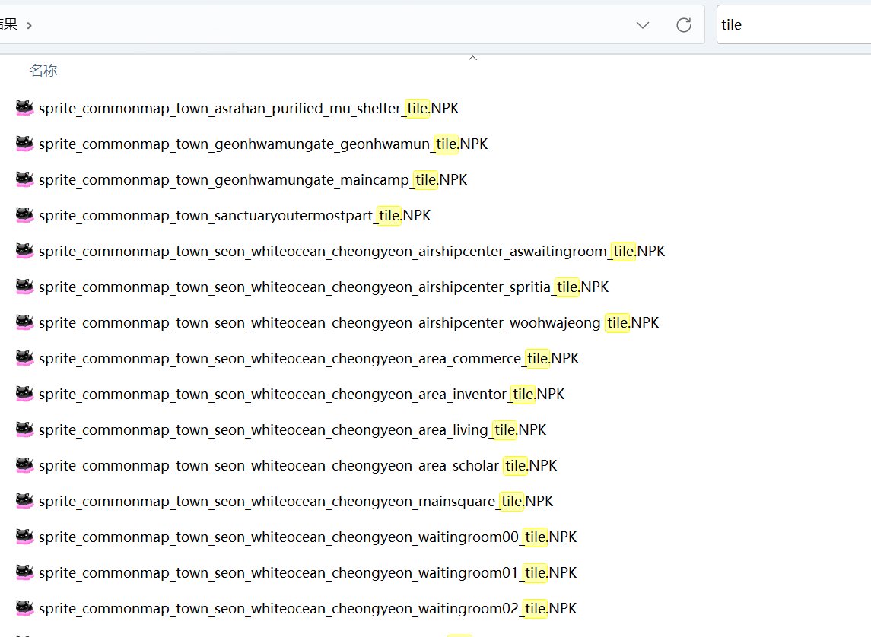Sort by the 名称 column header
871x637 pixels.
pyautogui.click(x=43, y=71)
